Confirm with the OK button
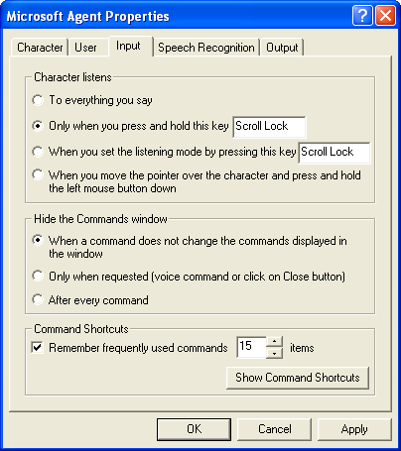The height and width of the screenshot is (451, 401). 194,429
